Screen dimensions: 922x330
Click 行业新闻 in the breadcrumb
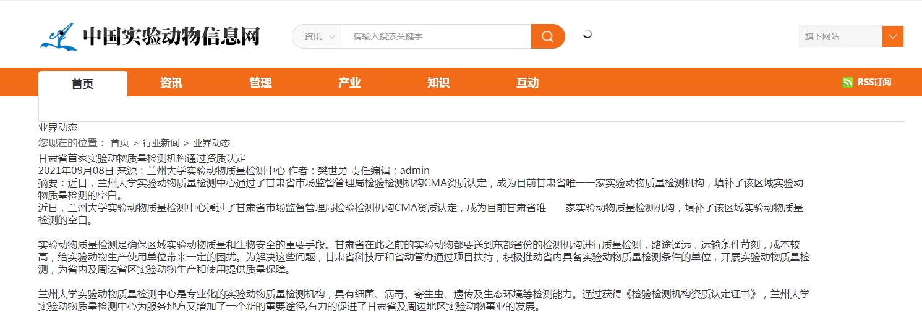coord(161,142)
